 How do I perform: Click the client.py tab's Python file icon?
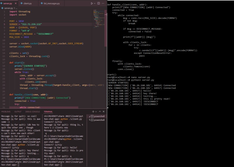pyautogui.click(x=22, y=3)
